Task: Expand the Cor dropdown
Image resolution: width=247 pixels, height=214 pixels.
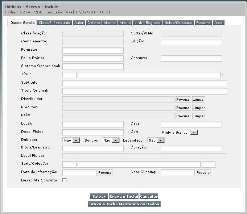Action: (179, 133)
